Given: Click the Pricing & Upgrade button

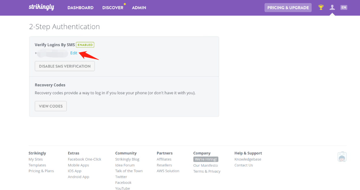Looking at the screenshot, I should (x=288, y=7).
